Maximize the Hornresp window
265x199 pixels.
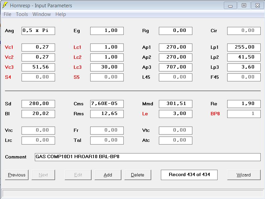click(x=244, y=6)
